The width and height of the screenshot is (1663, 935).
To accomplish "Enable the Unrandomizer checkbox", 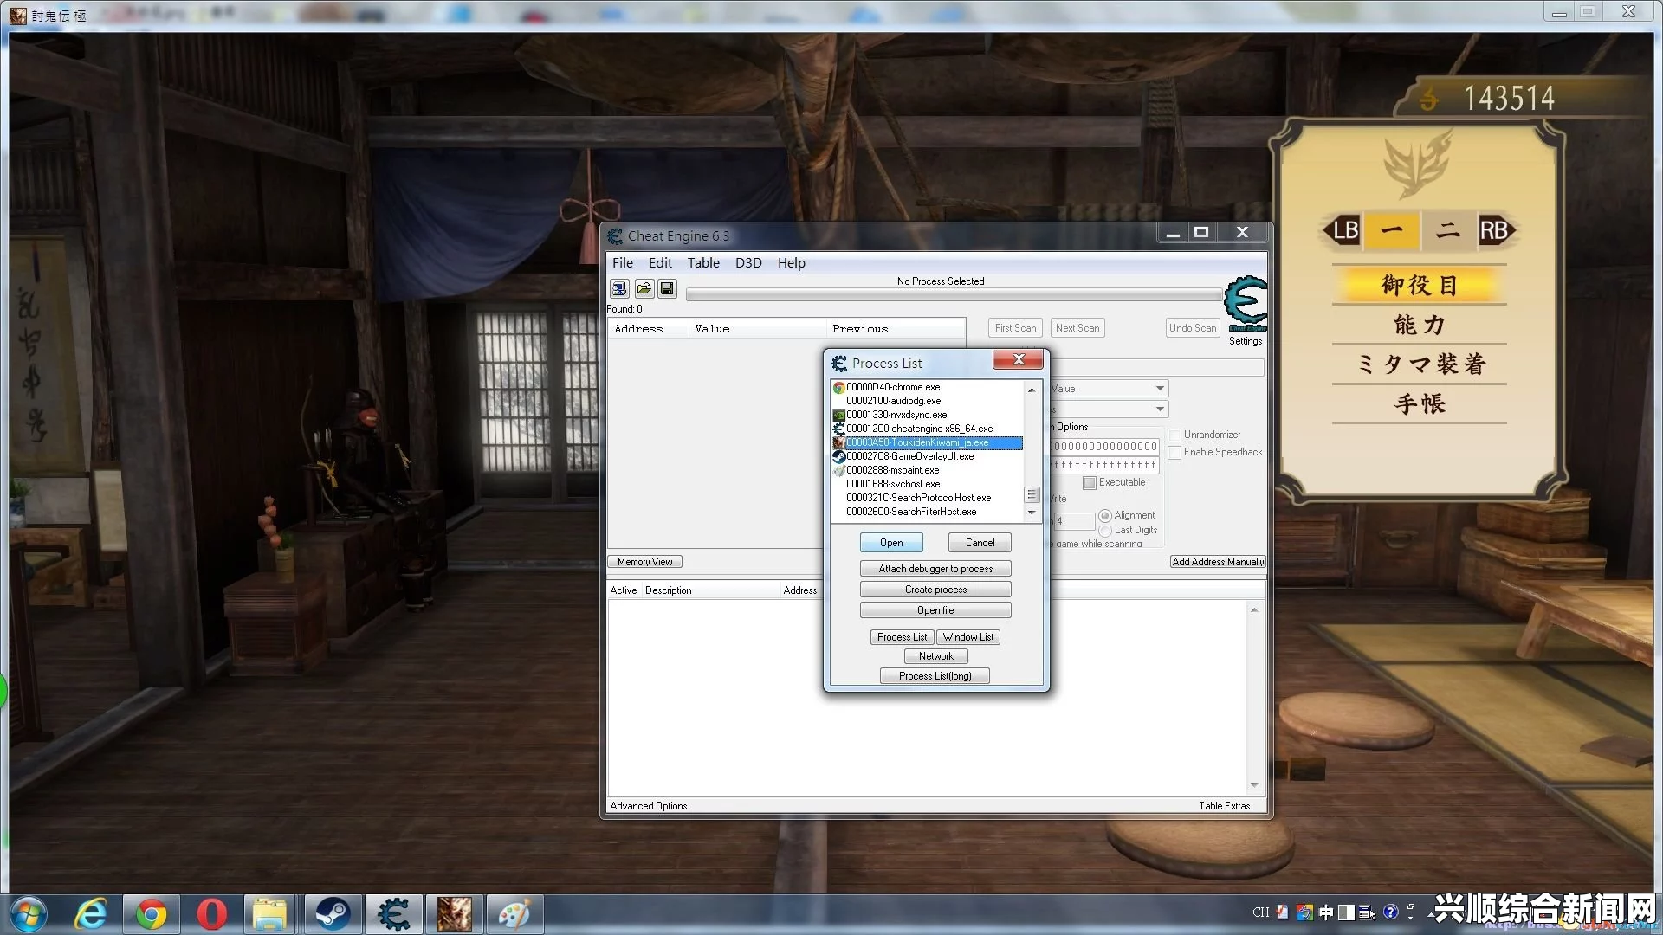I will click(1174, 435).
